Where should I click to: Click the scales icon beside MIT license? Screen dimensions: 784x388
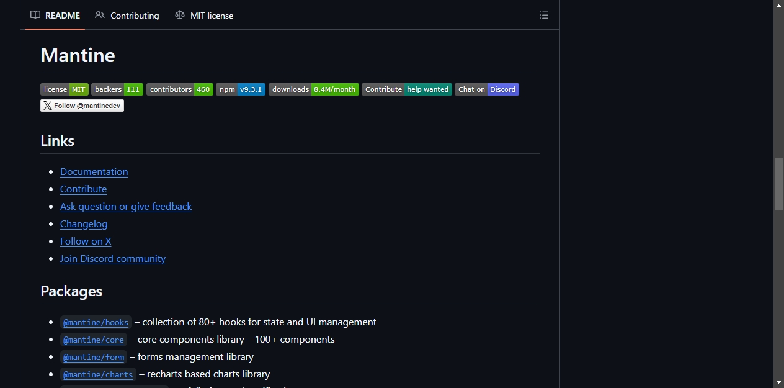coord(180,16)
